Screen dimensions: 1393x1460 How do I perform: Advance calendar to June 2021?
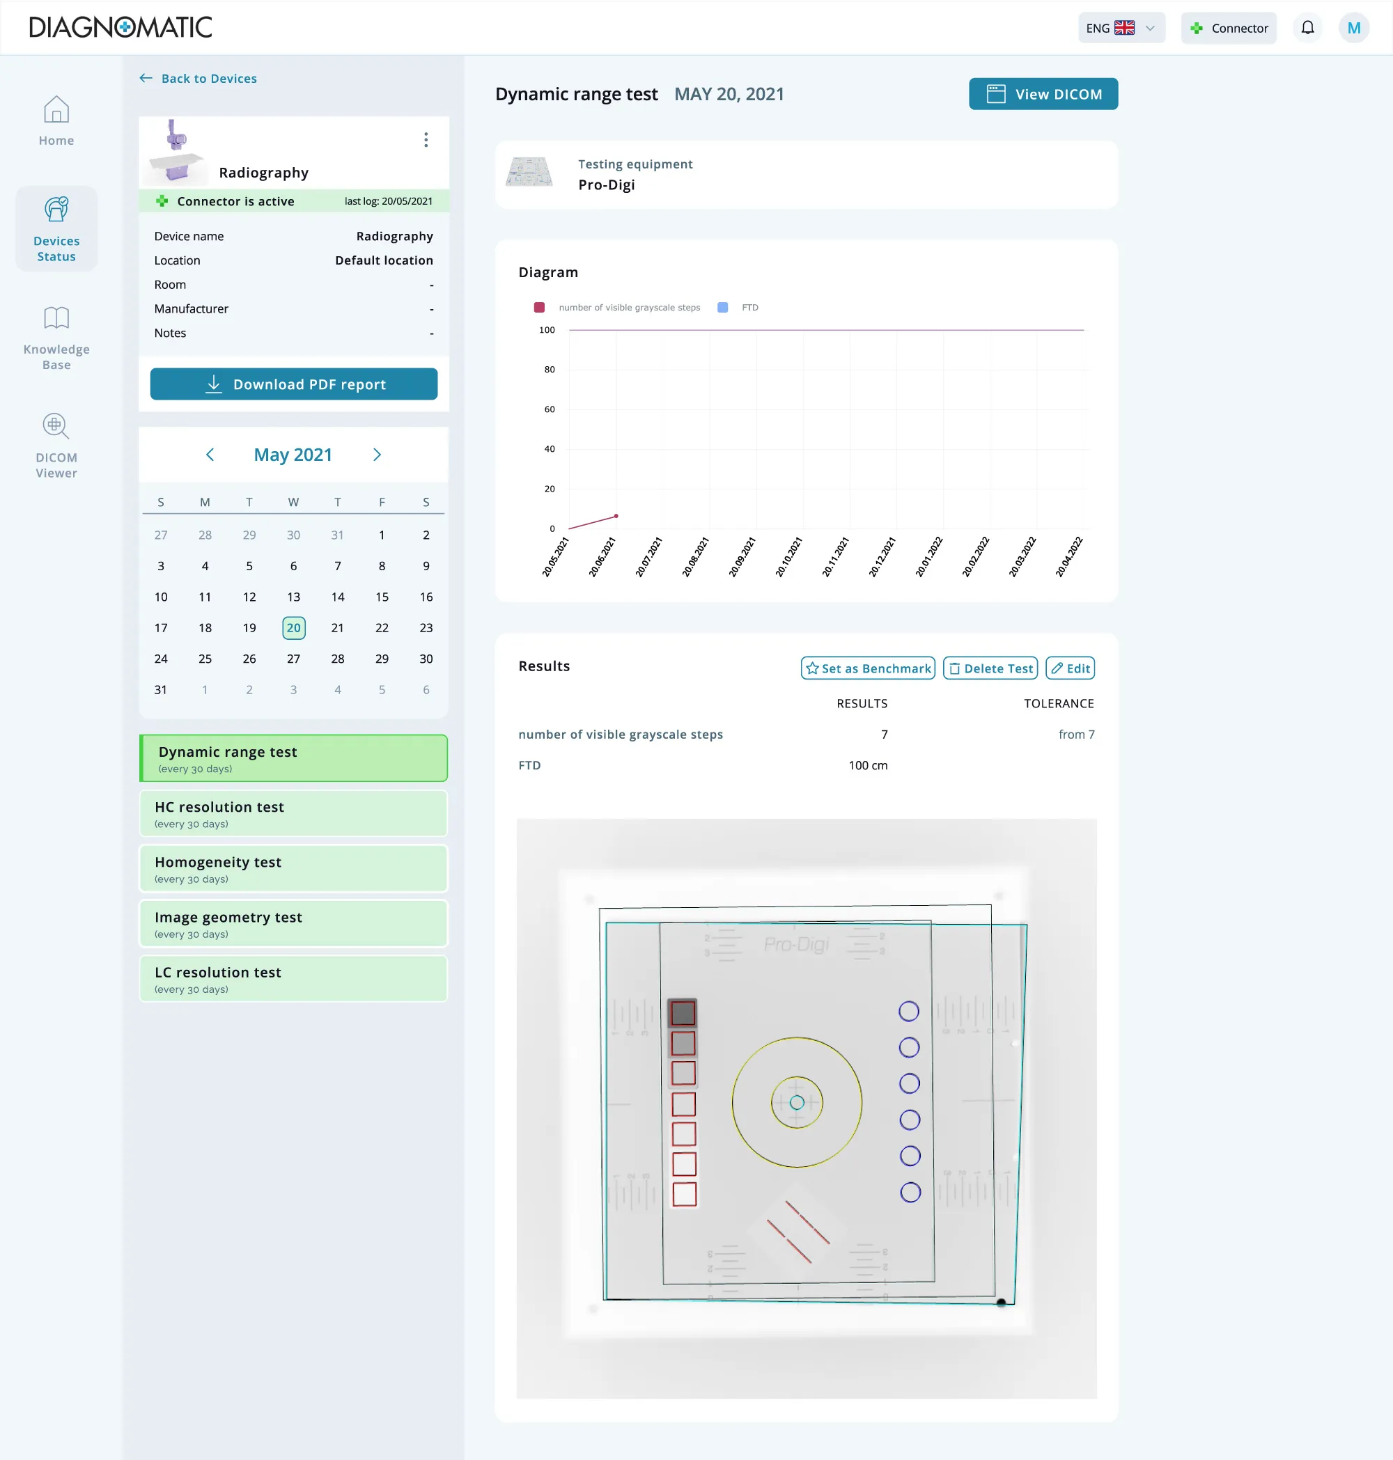coord(378,454)
